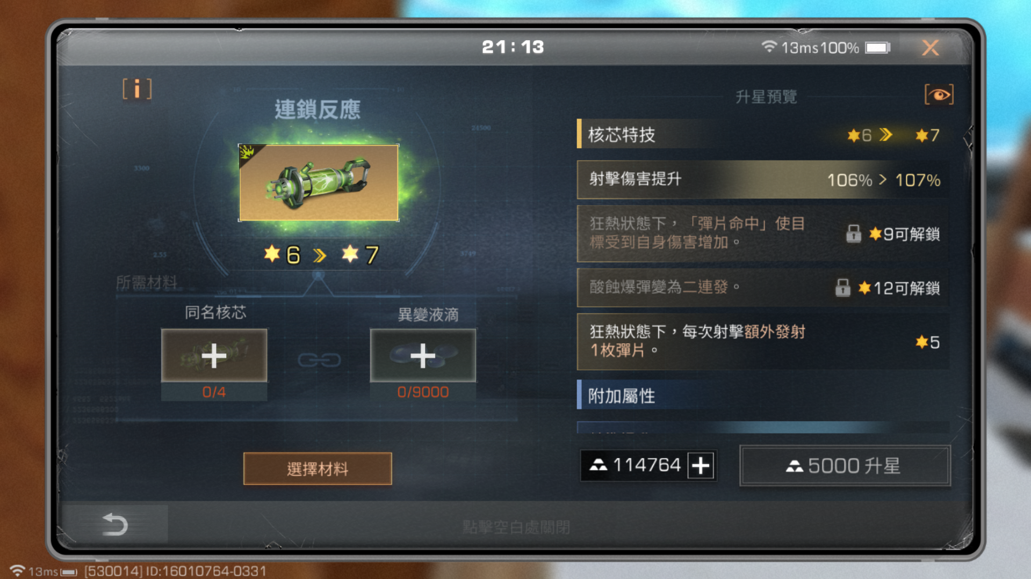Open the info icon for 連鎖反應

click(x=137, y=89)
